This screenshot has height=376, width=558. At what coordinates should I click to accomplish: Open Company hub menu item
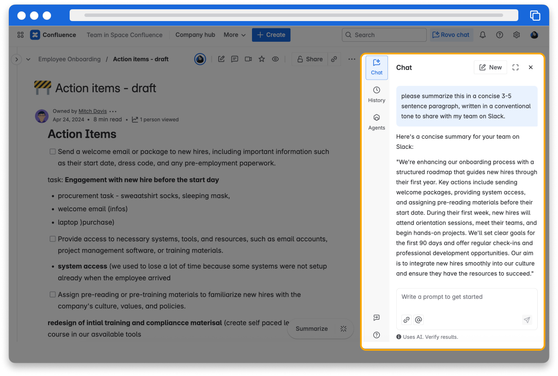tap(195, 35)
